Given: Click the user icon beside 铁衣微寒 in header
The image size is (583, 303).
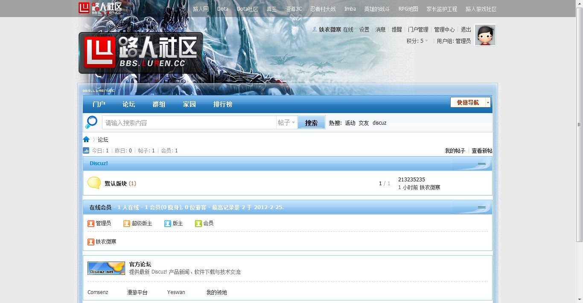Looking at the screenshot, I should point(315,29).
